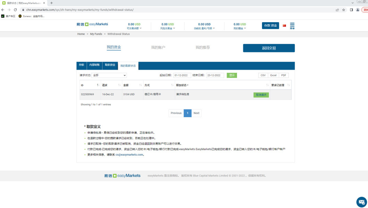Viewport: 368px width, 208px height.
Task: Open a new browser tab
Action: coord(51,3)
